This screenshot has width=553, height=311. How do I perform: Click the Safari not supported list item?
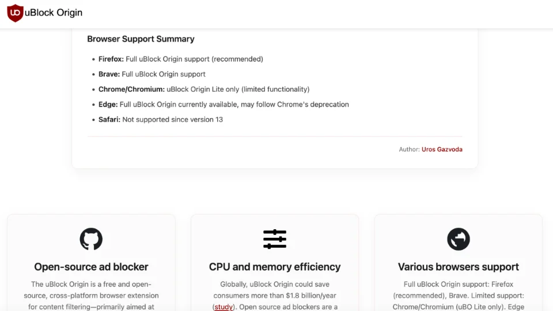tap(160, 119)
